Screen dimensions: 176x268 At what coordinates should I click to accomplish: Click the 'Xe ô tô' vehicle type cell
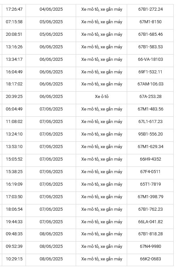[x=102, y=96]
